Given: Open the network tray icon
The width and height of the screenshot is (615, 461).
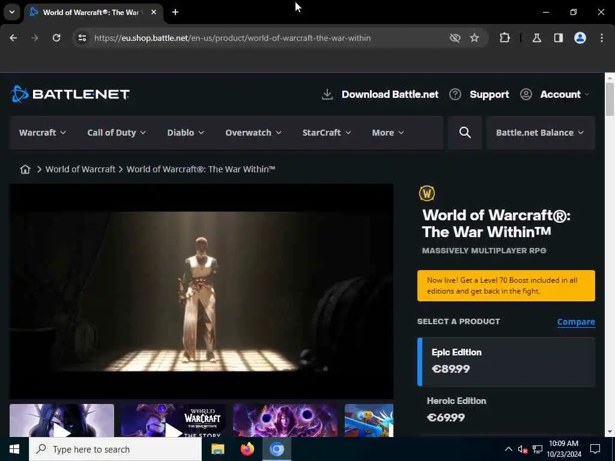Looking at the screenshot, I should (538, 449).
